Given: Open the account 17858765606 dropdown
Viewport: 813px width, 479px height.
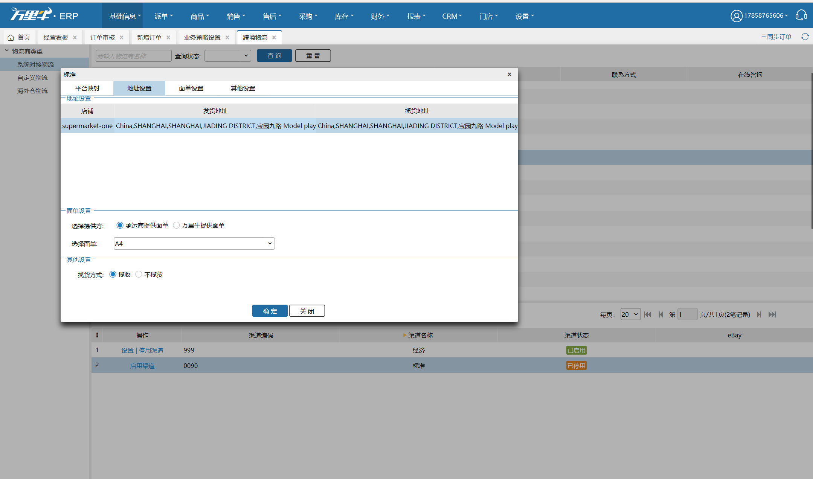Looking at the screenshot, I should (766, 15).
